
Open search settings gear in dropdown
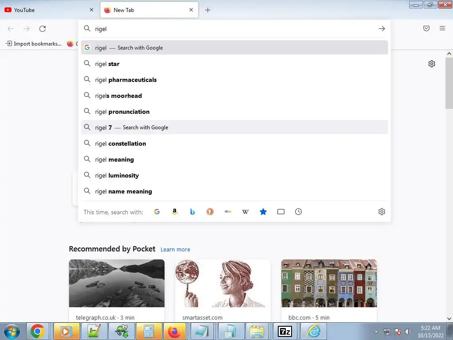coord(382,212)
